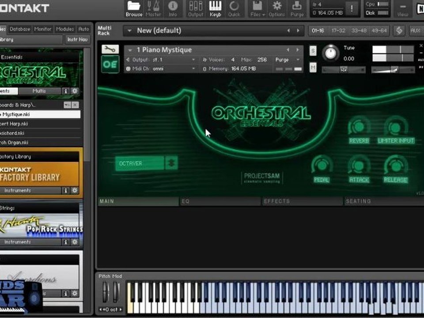This screenshot has width=424, height=318.
Task: Switch to the EFFECTS tab
Action: [x=302, y=201]
